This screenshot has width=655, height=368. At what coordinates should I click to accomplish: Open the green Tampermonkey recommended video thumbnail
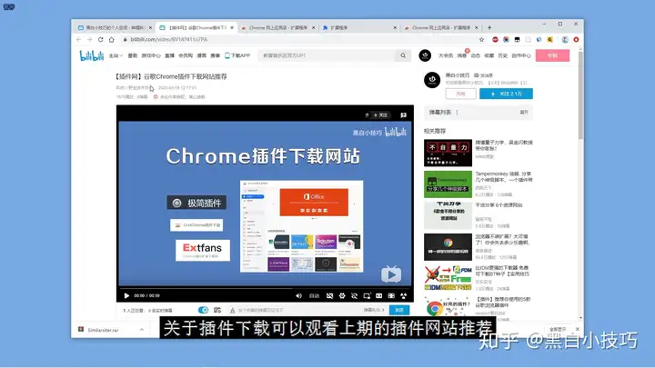tap(448, 184)
